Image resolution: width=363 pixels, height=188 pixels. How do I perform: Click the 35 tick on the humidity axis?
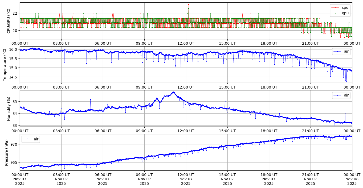(15, 102)
